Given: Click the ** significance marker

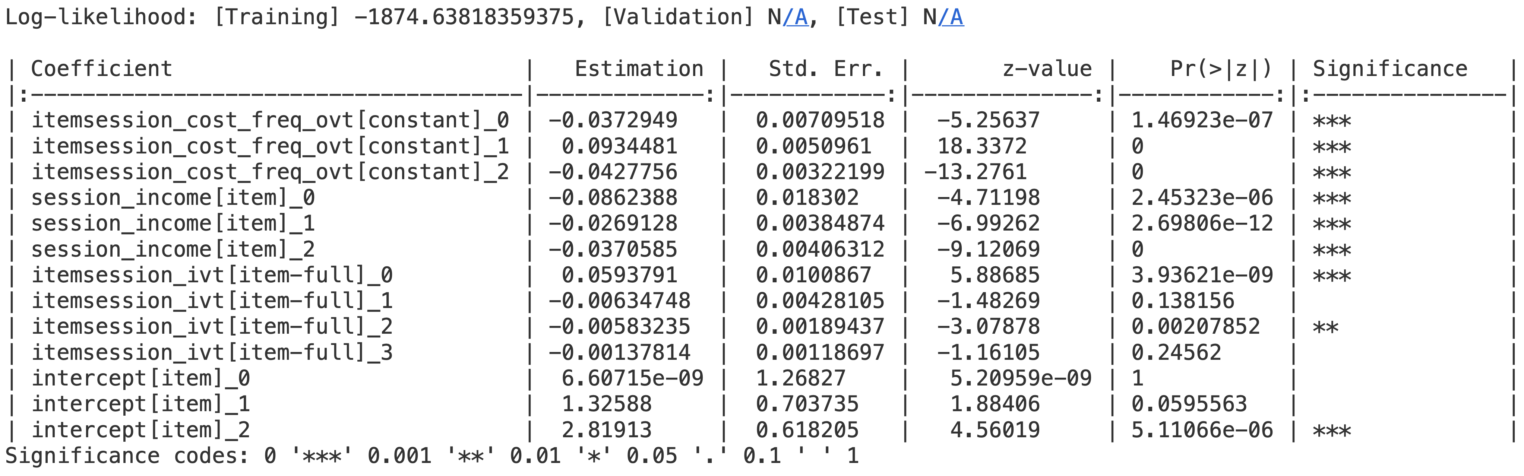Looking at the screenshot, I should pos(1325,327).
